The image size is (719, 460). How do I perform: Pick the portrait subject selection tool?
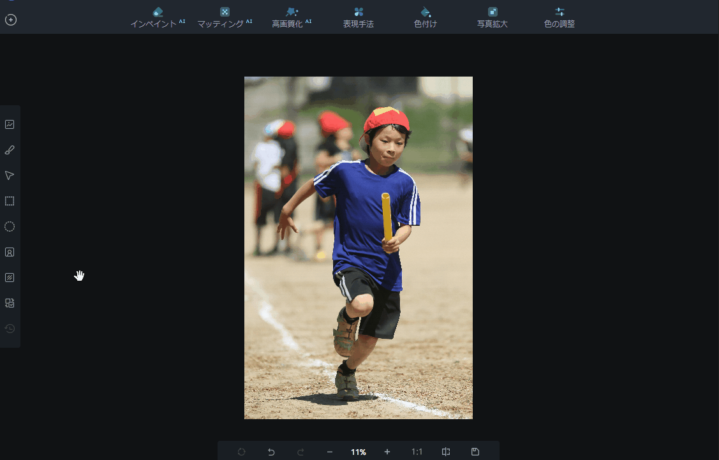tap(10, 252)
